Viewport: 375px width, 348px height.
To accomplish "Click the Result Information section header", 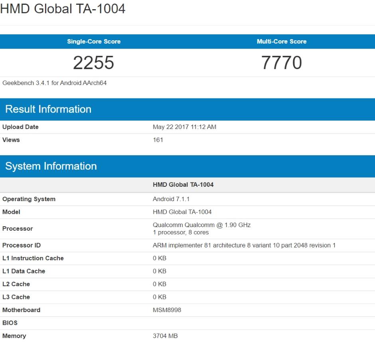I will (x=48, y=109).
